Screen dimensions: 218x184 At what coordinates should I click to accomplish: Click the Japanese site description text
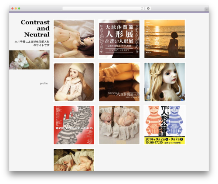pos(32,43)
